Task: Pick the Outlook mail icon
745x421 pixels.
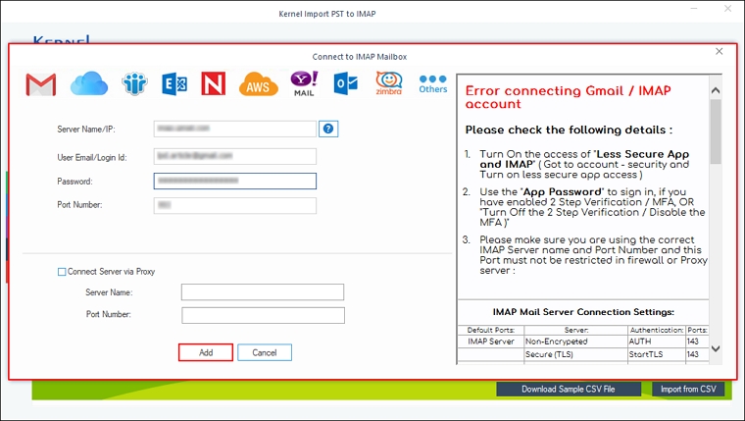Action: click(x=345, y=83)
